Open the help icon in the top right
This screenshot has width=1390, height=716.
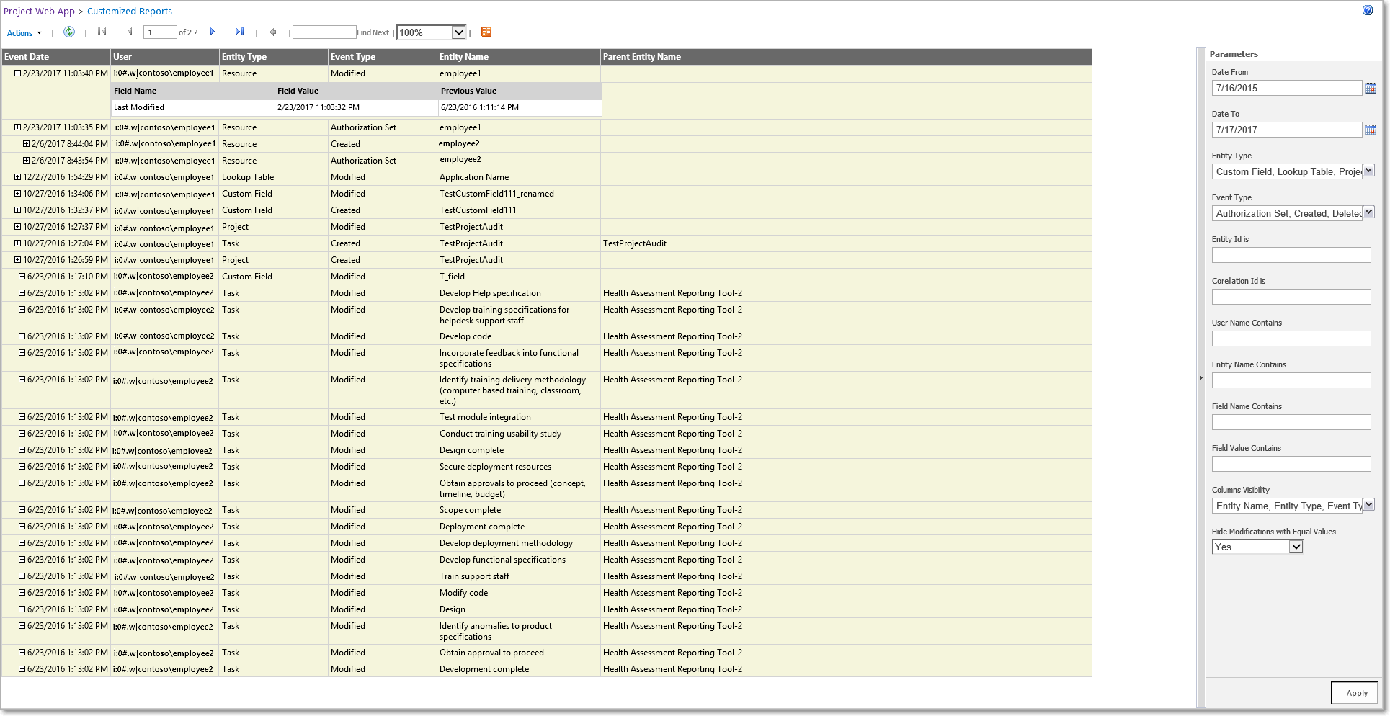[1367, 10]
